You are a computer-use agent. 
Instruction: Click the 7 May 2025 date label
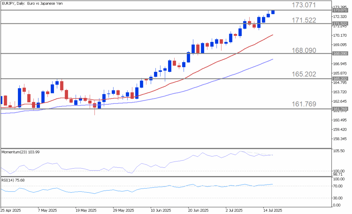[x=47, y=211]
